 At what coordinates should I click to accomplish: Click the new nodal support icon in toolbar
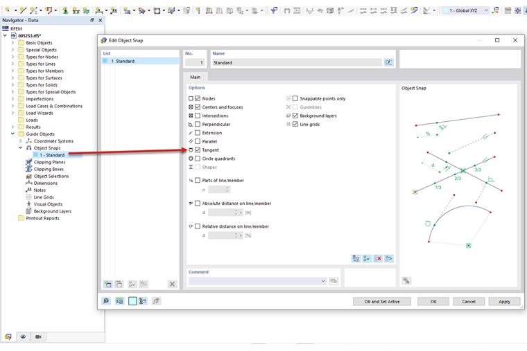tap(66, 11)
